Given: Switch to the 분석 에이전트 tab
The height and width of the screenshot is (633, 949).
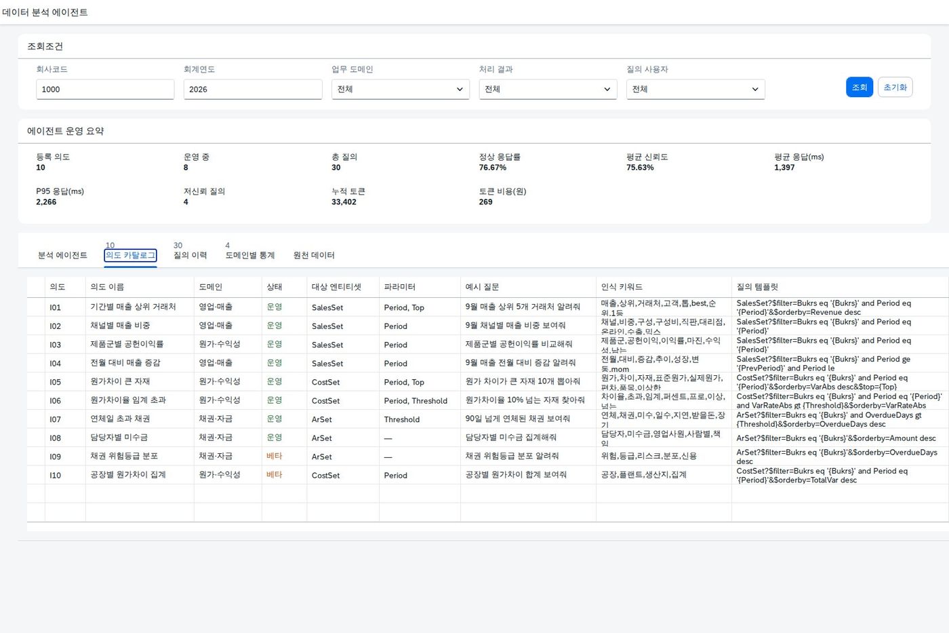Looking at the screenshot, I should pos(62,255).
